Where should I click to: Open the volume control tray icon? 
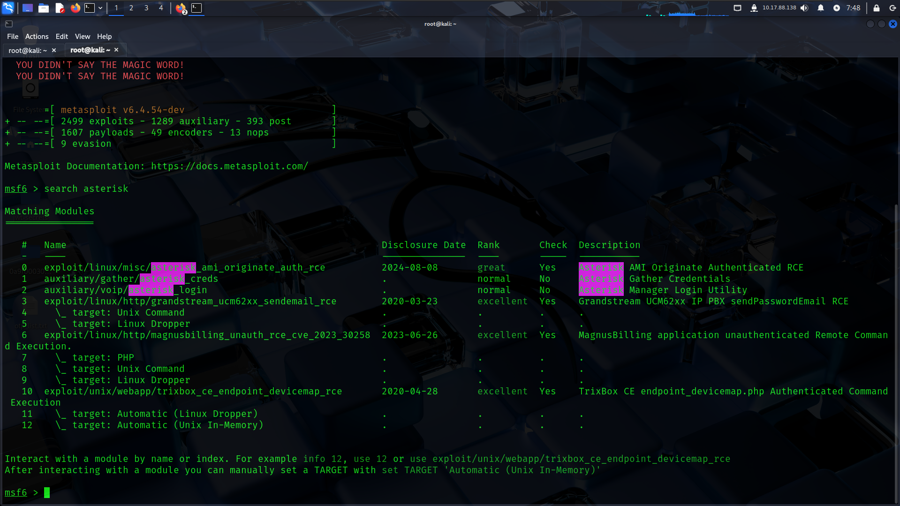(804, 8)
